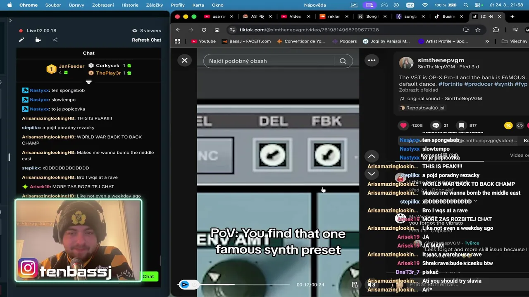Like the TikTok video with the heart icon
The height and width of the screenshot is (297, 529).
(403, 125)
